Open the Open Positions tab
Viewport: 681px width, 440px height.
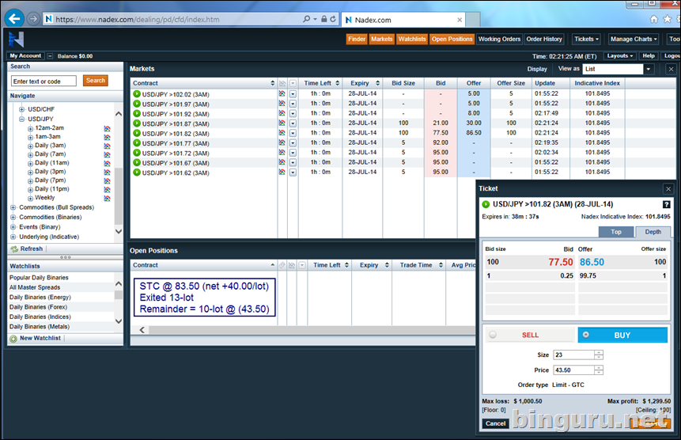click(452, 39)
